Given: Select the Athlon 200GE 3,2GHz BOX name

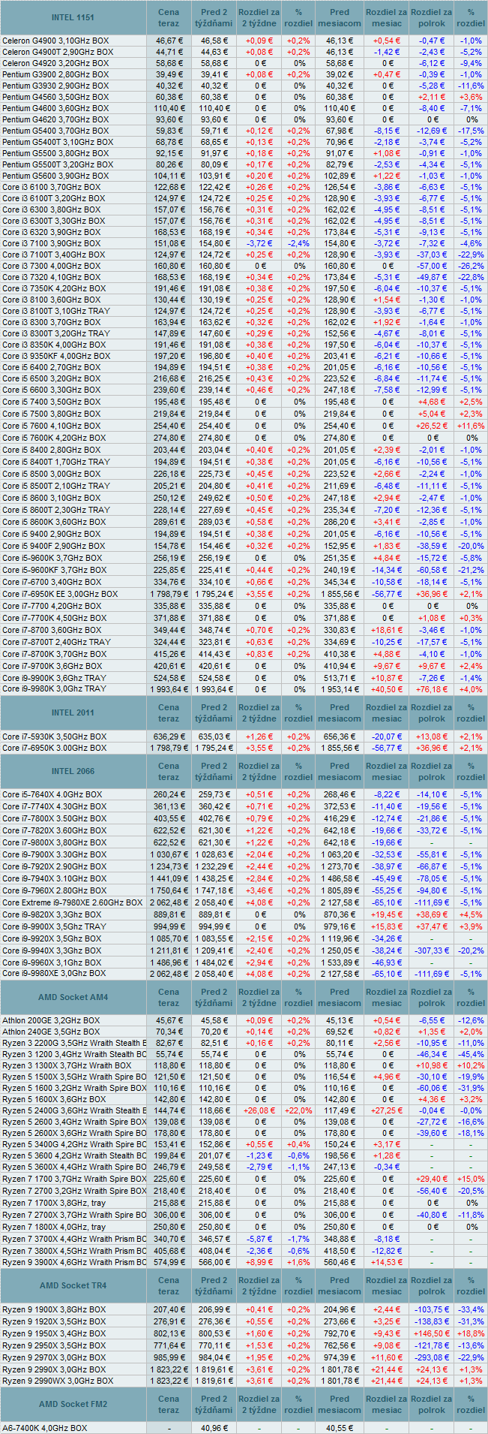Looking at the screenshot, I should point(51,1020).
